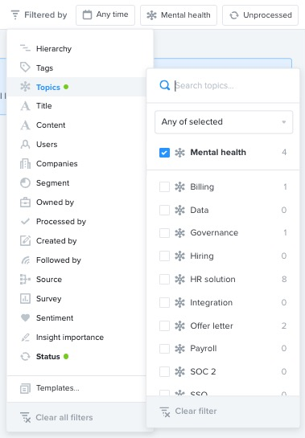
Task: Click the Hierarchy filter icon
Action: [x=25, y=48]
